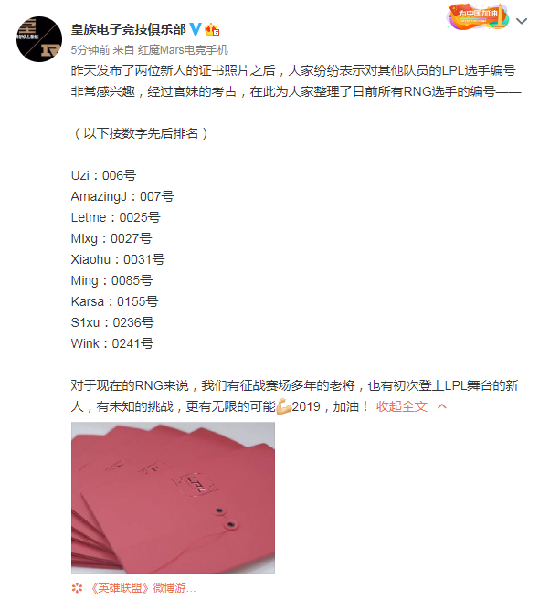
Task: Open the 红魔Mars电竞手机 source link
Action: pos(183,50)
